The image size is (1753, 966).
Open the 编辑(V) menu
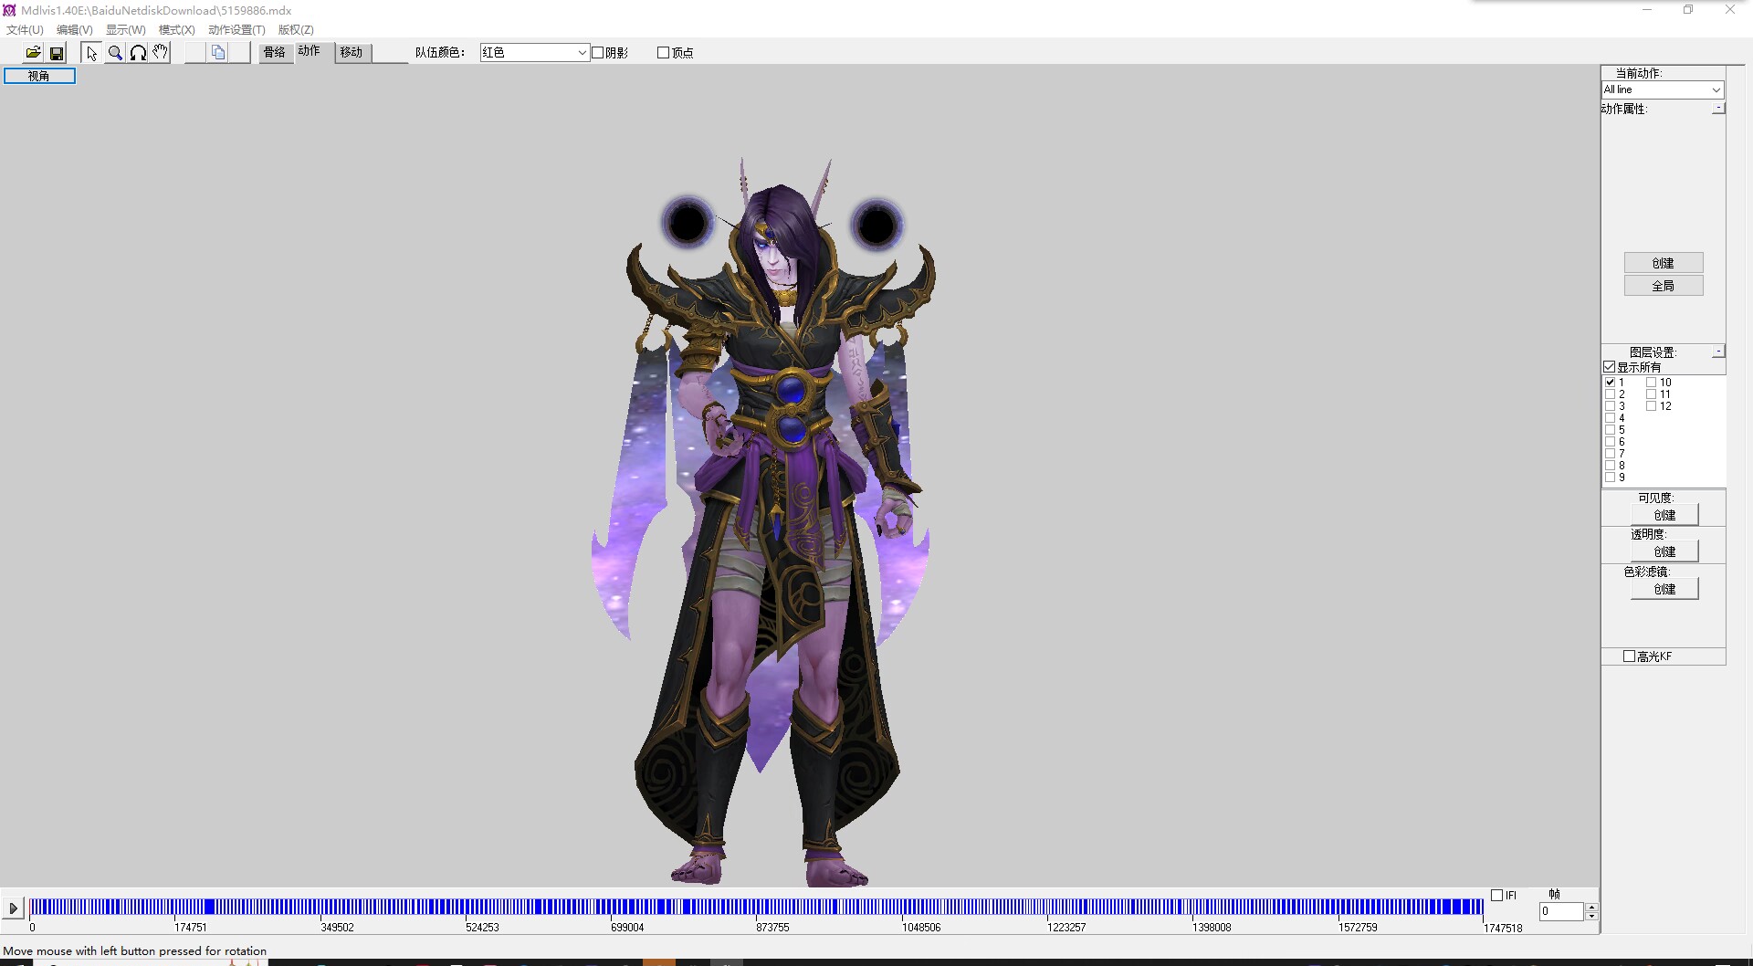pos(75,30)
